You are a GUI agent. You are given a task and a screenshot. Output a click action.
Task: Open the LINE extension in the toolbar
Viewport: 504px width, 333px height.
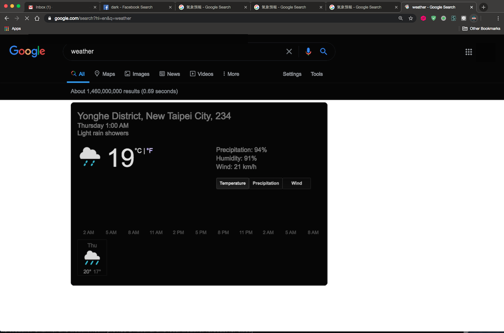(x=464, y=18)
